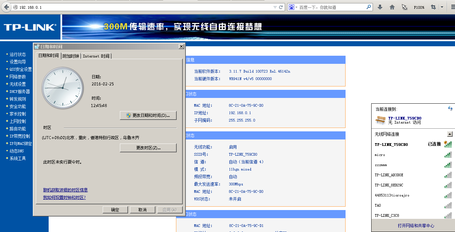Expand 转发规则 in router sidebar
Image resolution: width=455 pixels, height=232 pixels.
tap(18, 99)
